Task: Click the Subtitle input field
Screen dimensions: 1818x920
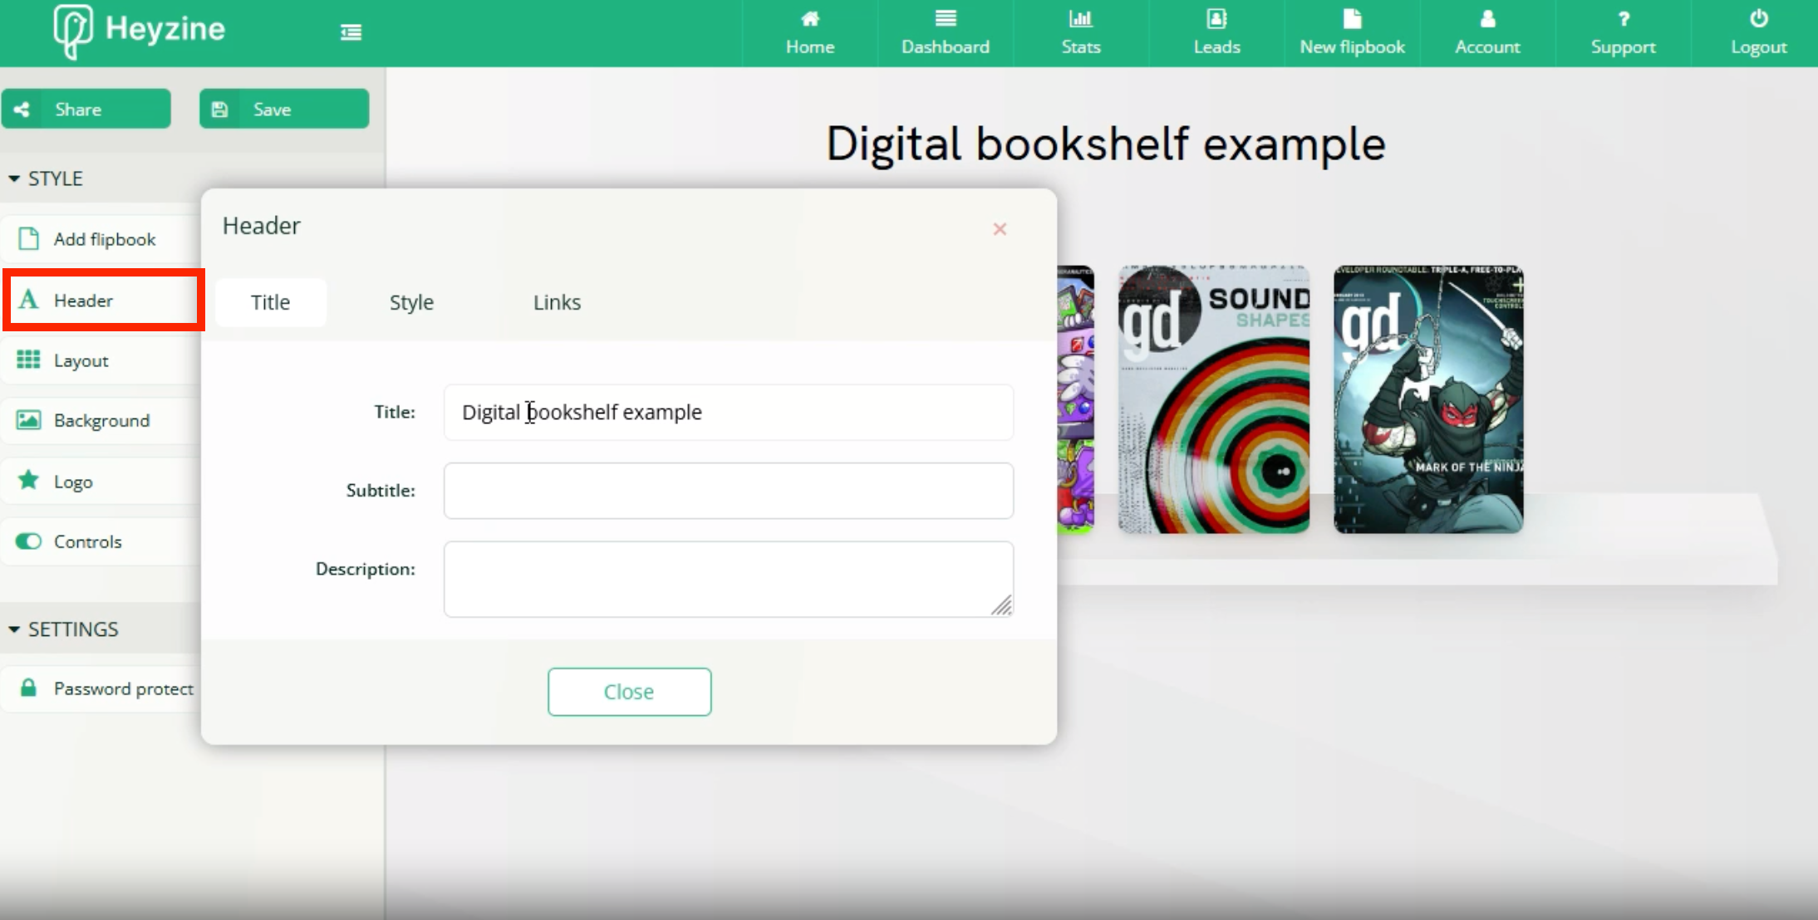Action: [727, 491]
